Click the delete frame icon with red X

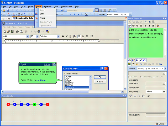(x=14, y=14)
